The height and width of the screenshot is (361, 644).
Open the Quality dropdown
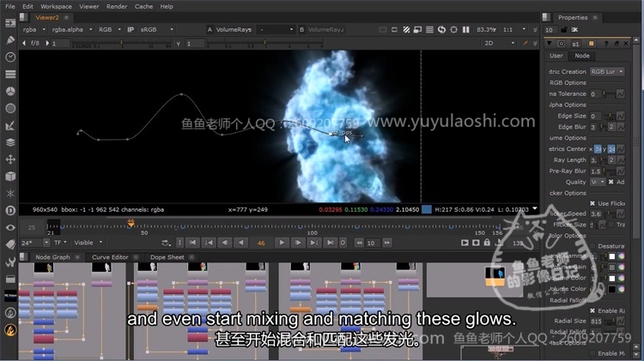click(598, 182)
